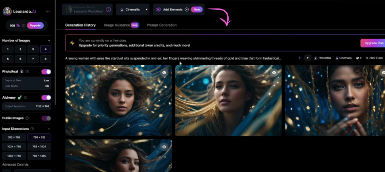The image size is (385, 172).
Task: Choose the 768 × 512 input dimension
Action: click(39, 137)
